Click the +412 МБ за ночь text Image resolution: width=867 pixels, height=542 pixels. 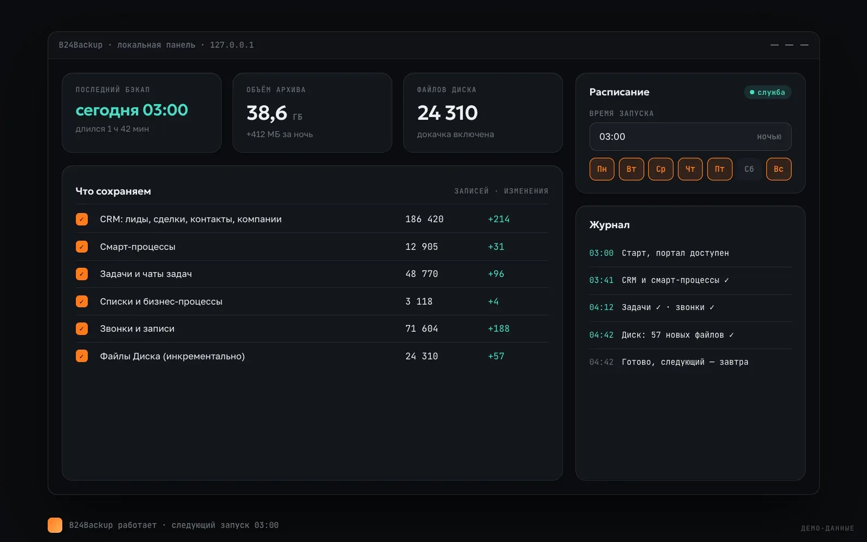coord(280,134)
